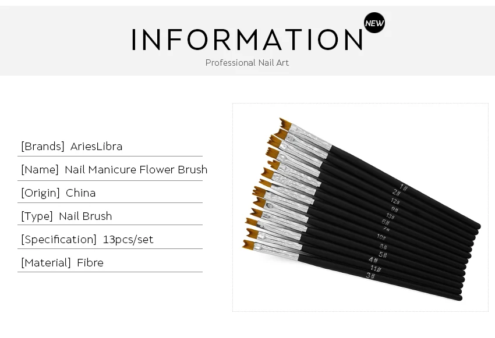Click the bottom brush's orange bristle tip

pos(249,245)
